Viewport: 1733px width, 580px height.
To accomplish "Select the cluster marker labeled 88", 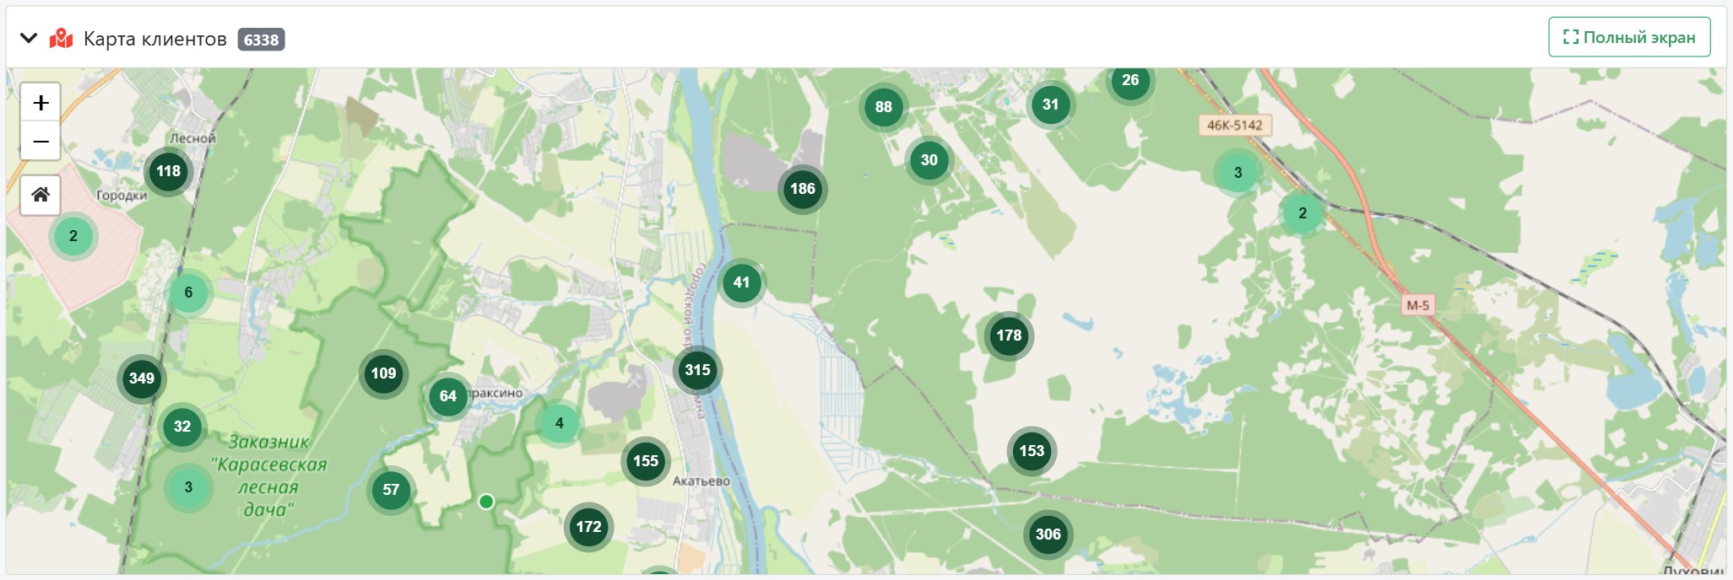I will tap(884, 107).
